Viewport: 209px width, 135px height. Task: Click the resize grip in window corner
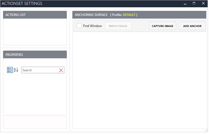pyautogui.click(x=206, y=130)
